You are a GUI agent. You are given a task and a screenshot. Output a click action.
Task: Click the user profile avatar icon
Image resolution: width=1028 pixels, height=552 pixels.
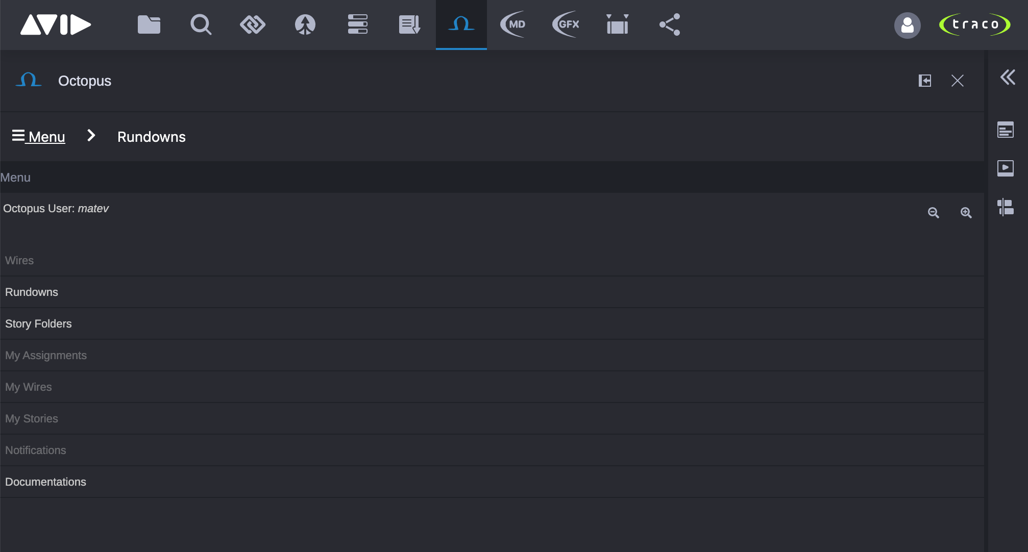pos(907,25)
